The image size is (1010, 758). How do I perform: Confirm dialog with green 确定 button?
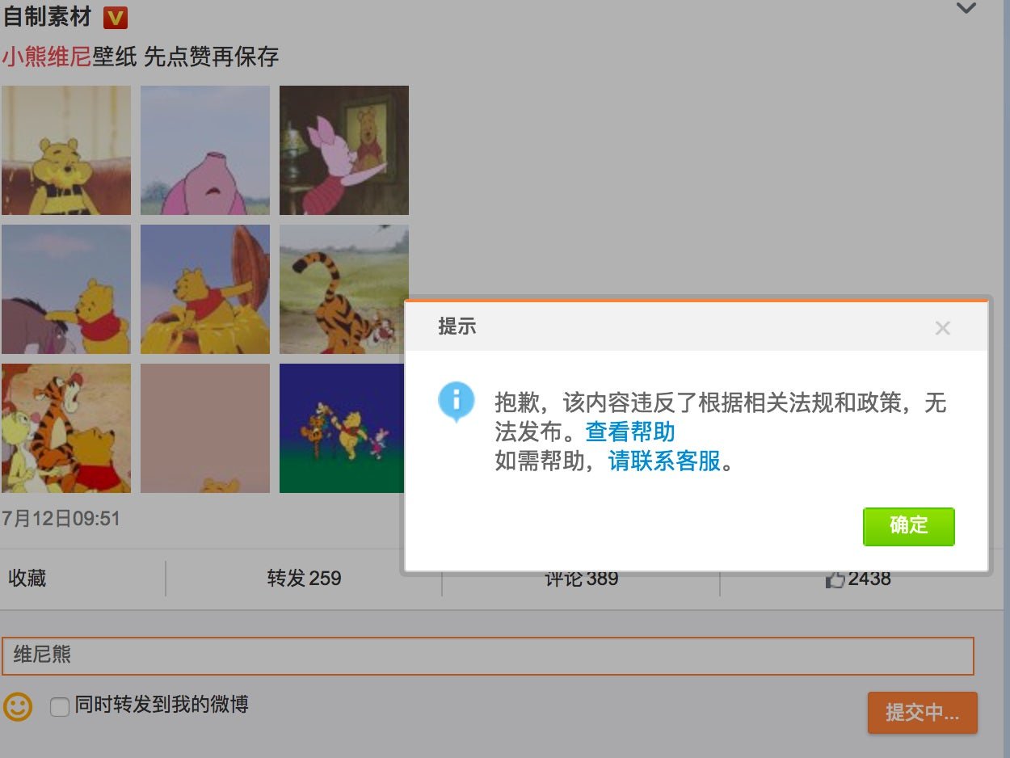909,526
